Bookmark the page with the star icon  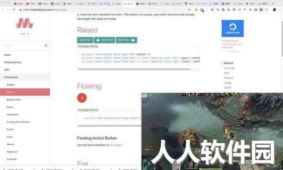(189, 10)
